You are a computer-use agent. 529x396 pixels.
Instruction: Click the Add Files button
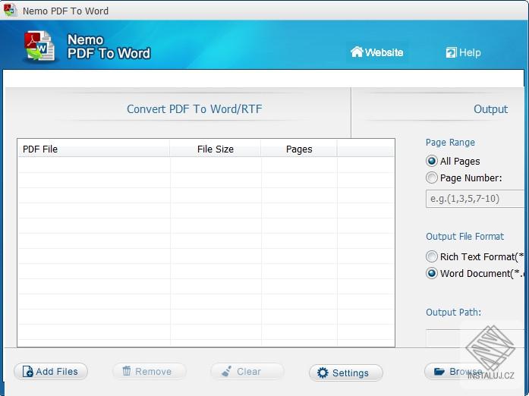pos(51,372)
